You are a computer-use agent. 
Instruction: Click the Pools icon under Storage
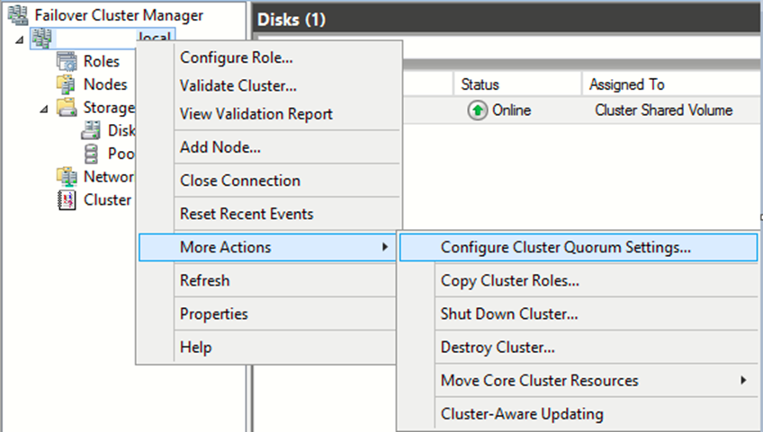(x=91, y=154)
